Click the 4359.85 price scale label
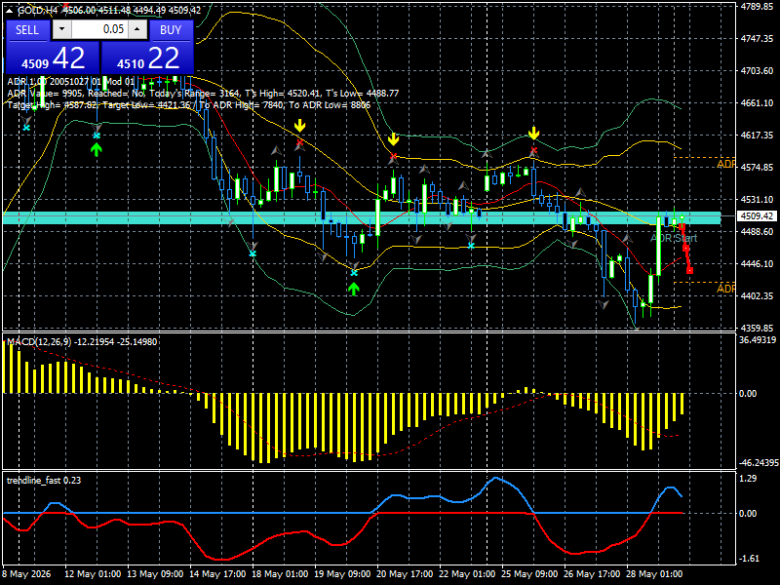 pyautogui.click(x=757, y=328)
